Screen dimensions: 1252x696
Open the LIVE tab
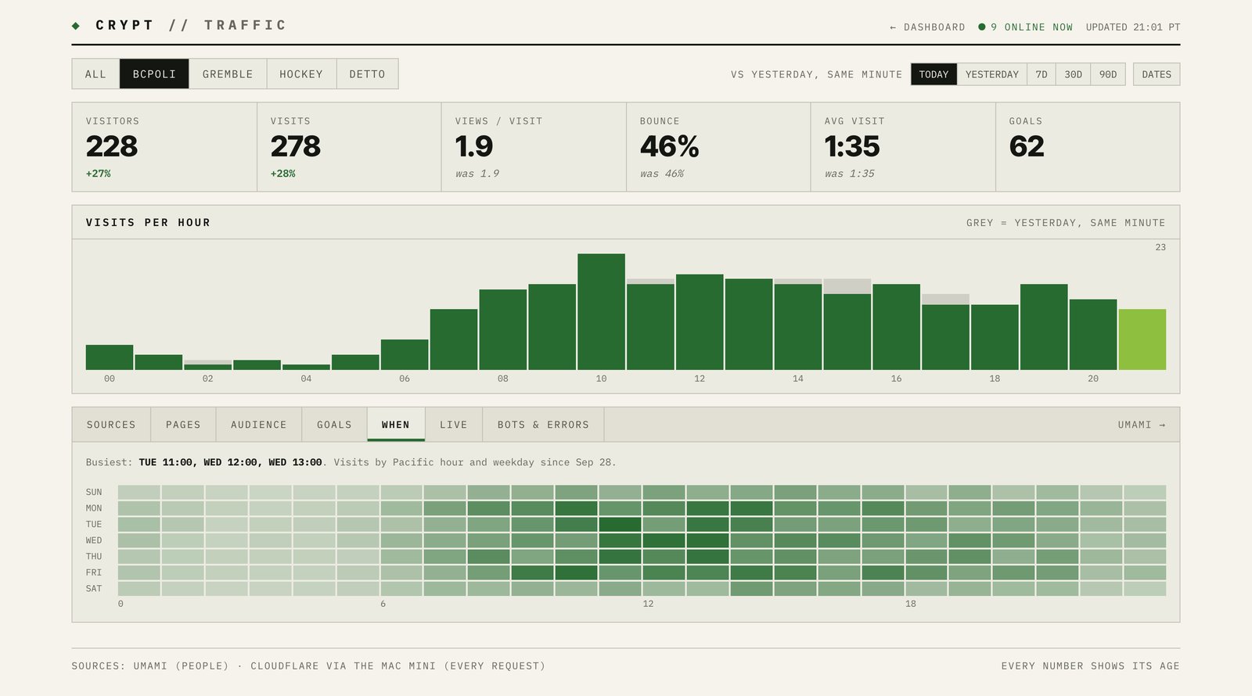click(454, 425)
